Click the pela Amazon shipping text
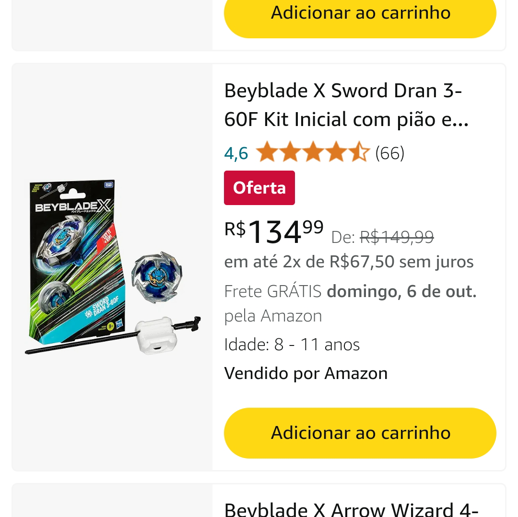Image resolution: width=518 pixels, height=517 pixels. [x=273, y=316]
